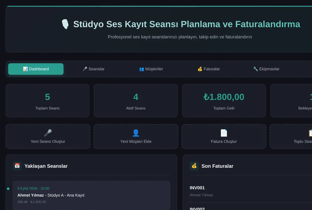The width and height of the screenshot is (312, 210).
Task: Go to the Faturalar tab
Action: pyautogui.click(x=209, y=69)
